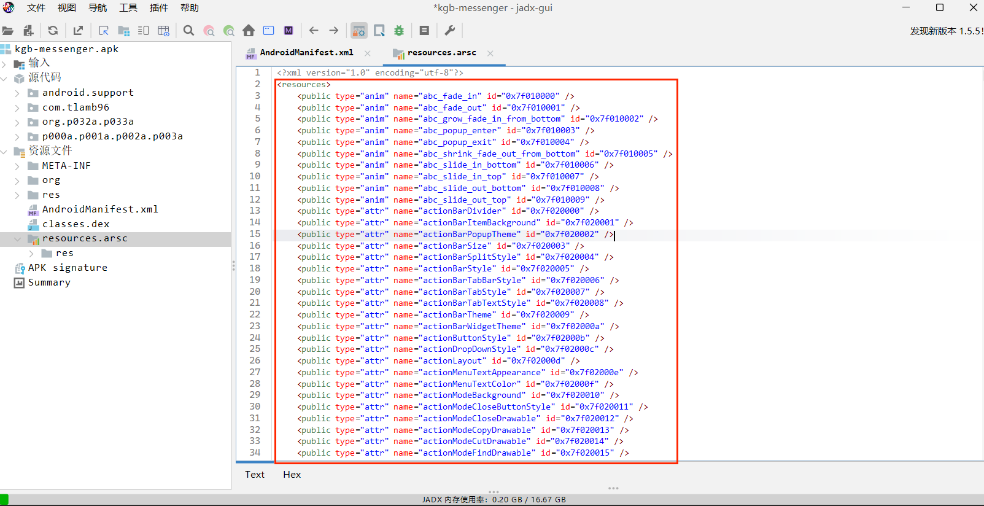Viewport: 984px width, 506px height.
Task: Select classes.dex in the tree
Action: pos(76,224)
